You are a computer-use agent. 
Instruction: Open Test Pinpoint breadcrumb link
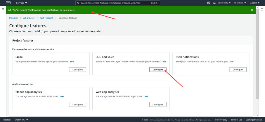pos(47,18)
